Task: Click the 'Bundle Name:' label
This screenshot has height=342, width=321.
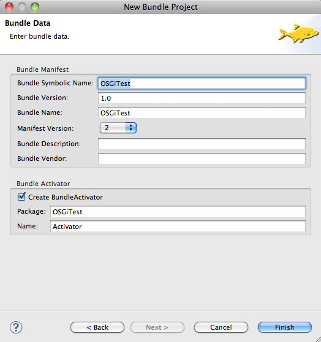Action: tap(40, 112)
